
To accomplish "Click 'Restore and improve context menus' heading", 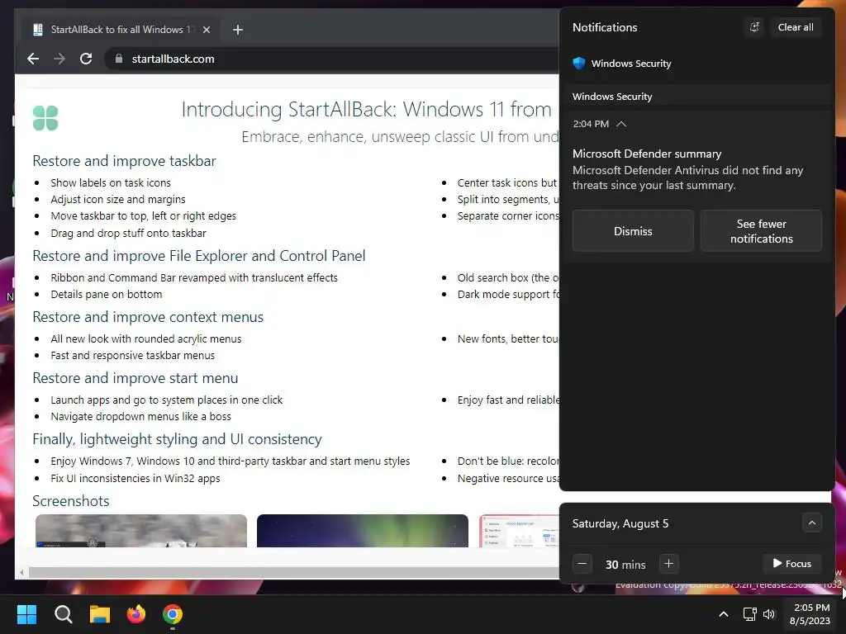I will 148,316.
